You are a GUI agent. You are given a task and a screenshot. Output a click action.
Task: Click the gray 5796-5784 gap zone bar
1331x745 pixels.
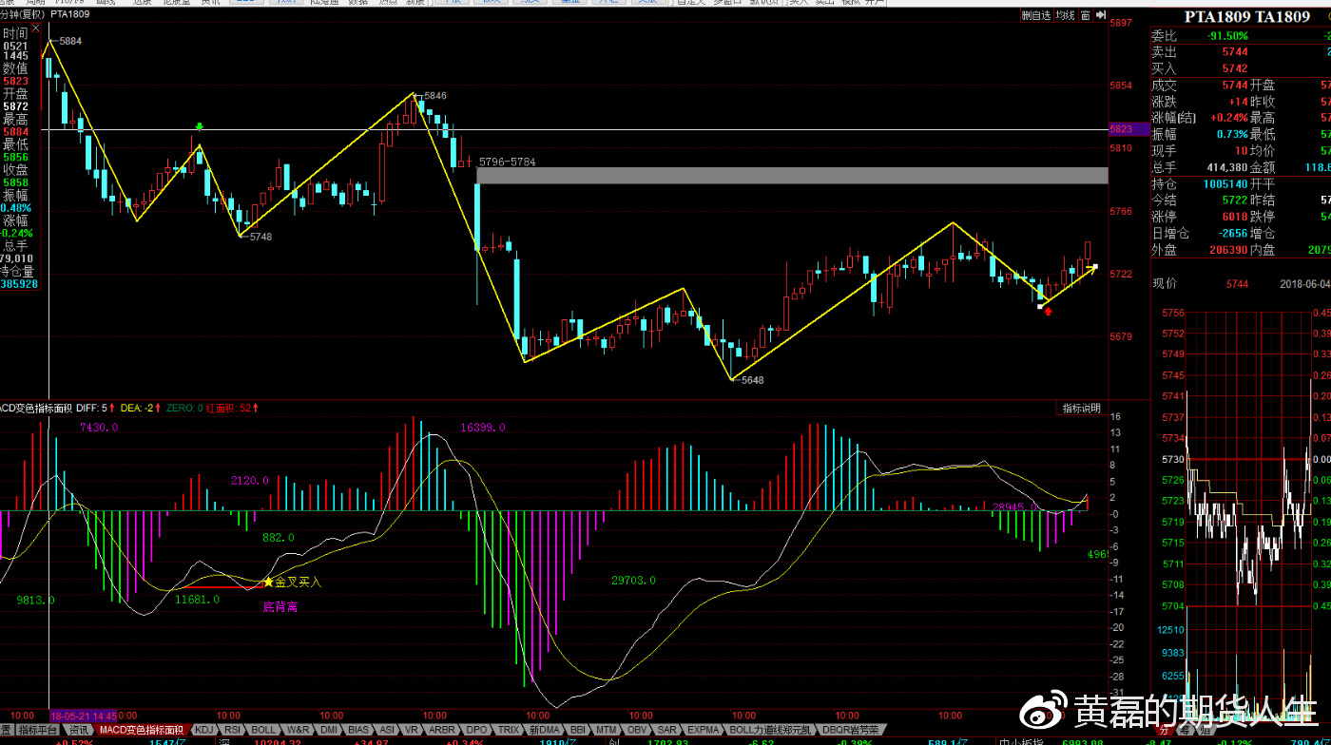coord(792,175)
